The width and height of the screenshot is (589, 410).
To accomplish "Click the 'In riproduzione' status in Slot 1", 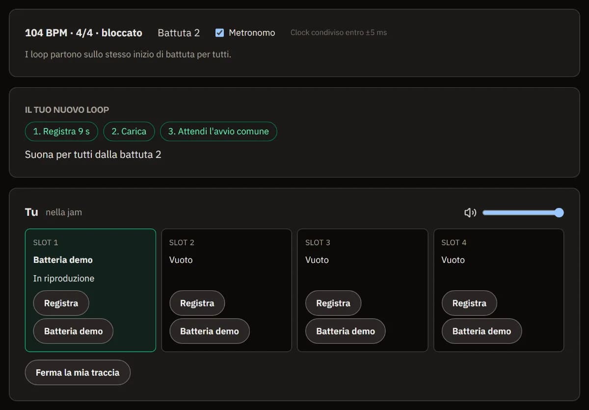I will (x=64, y=279).
